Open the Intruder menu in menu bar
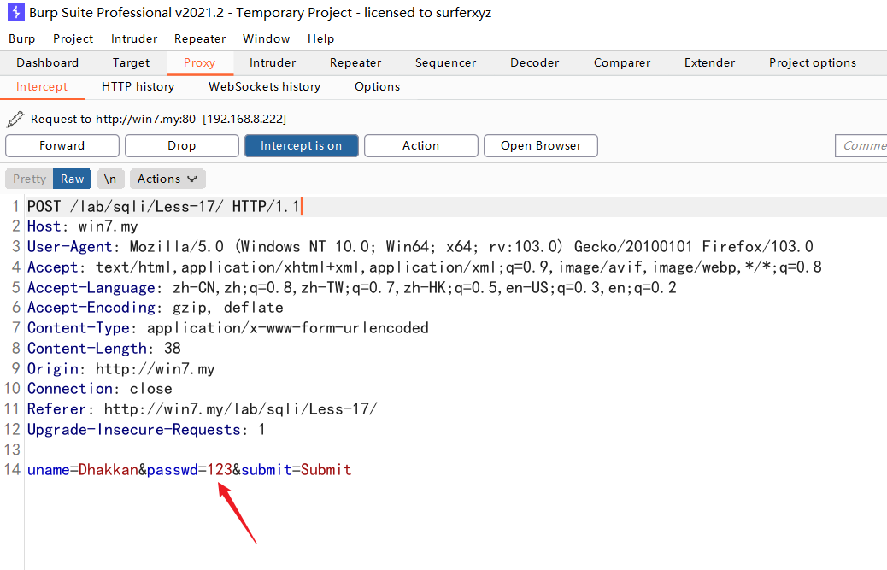Viewport: 887px width, 570px height. click(x=134, y=38)
